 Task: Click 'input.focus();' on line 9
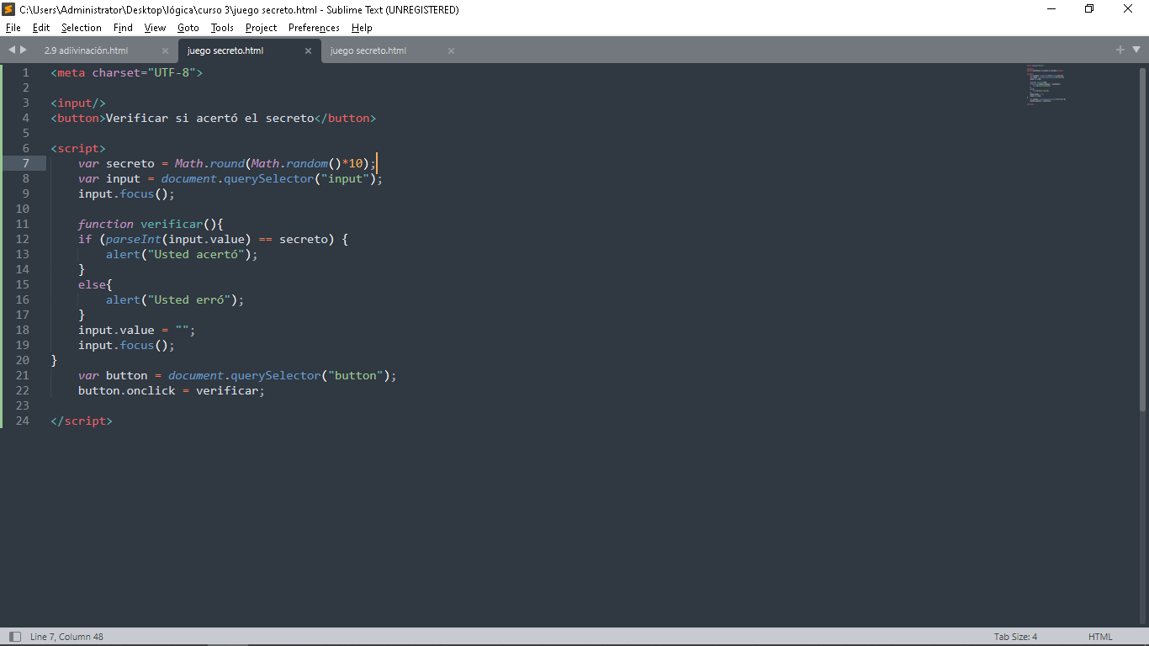[x=127, y=193]
